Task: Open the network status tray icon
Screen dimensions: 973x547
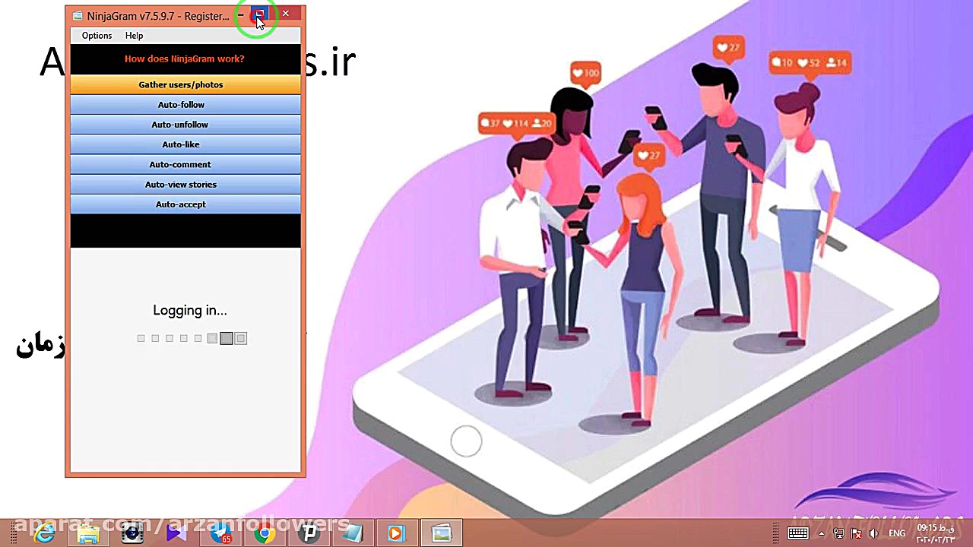Action: 838,533
